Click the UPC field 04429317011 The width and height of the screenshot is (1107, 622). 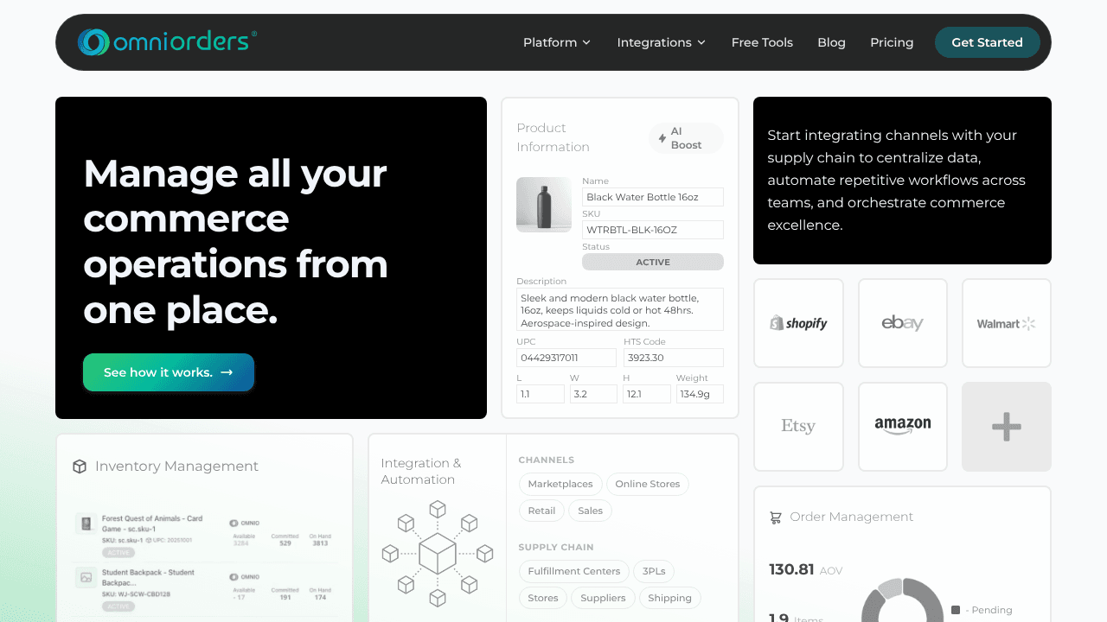pyautogui.click(x=566, y=358)
